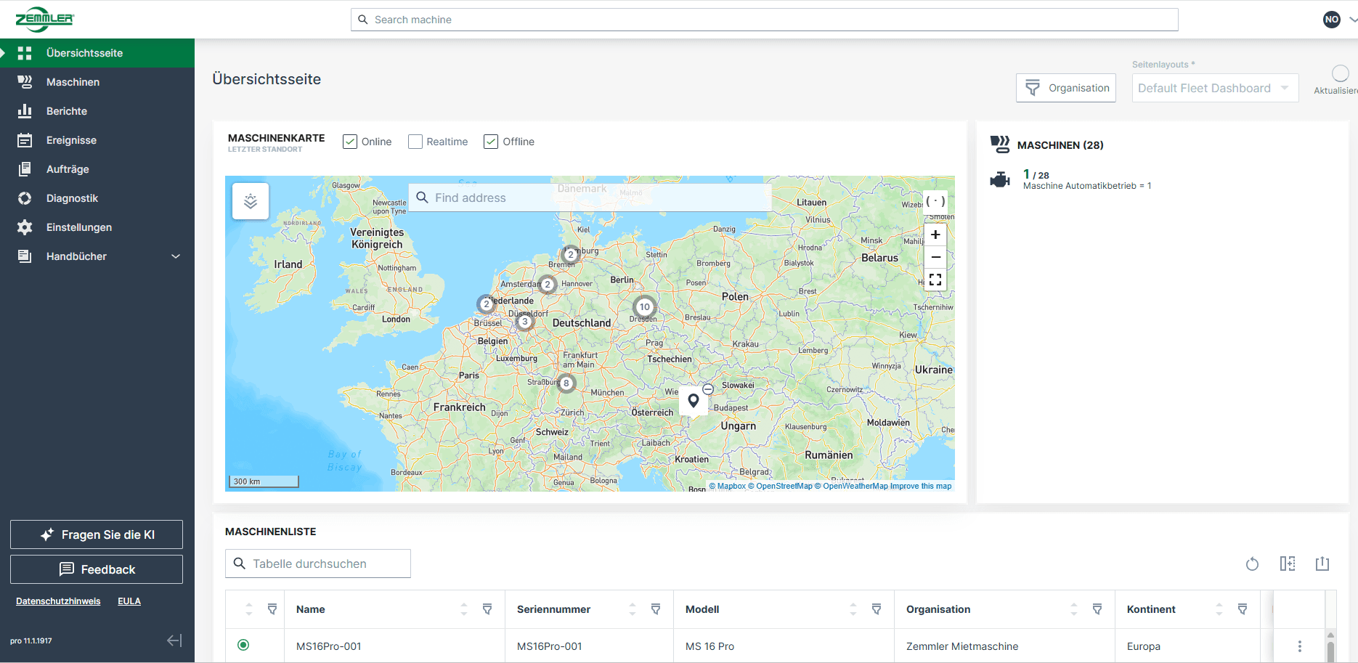Collapse the sidebar with the arrow icon
This screenshot has height=663, width=1358.
coord(174,640)
